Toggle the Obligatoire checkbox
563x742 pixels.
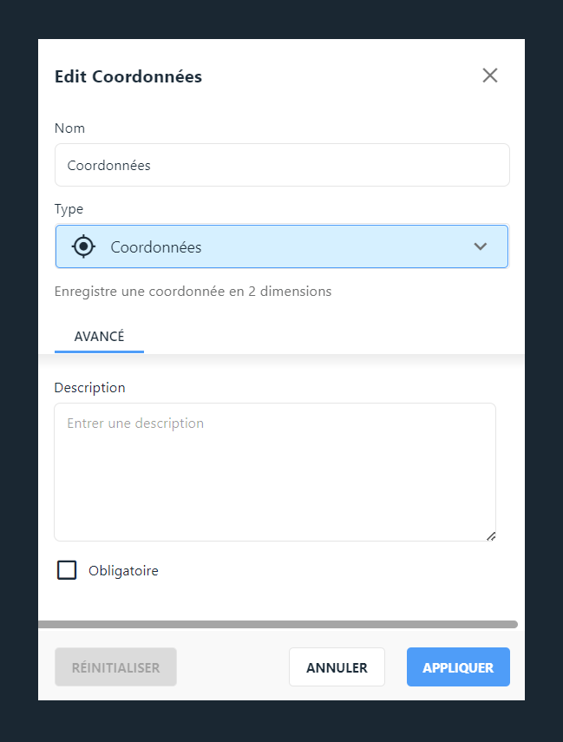point(67,570)
